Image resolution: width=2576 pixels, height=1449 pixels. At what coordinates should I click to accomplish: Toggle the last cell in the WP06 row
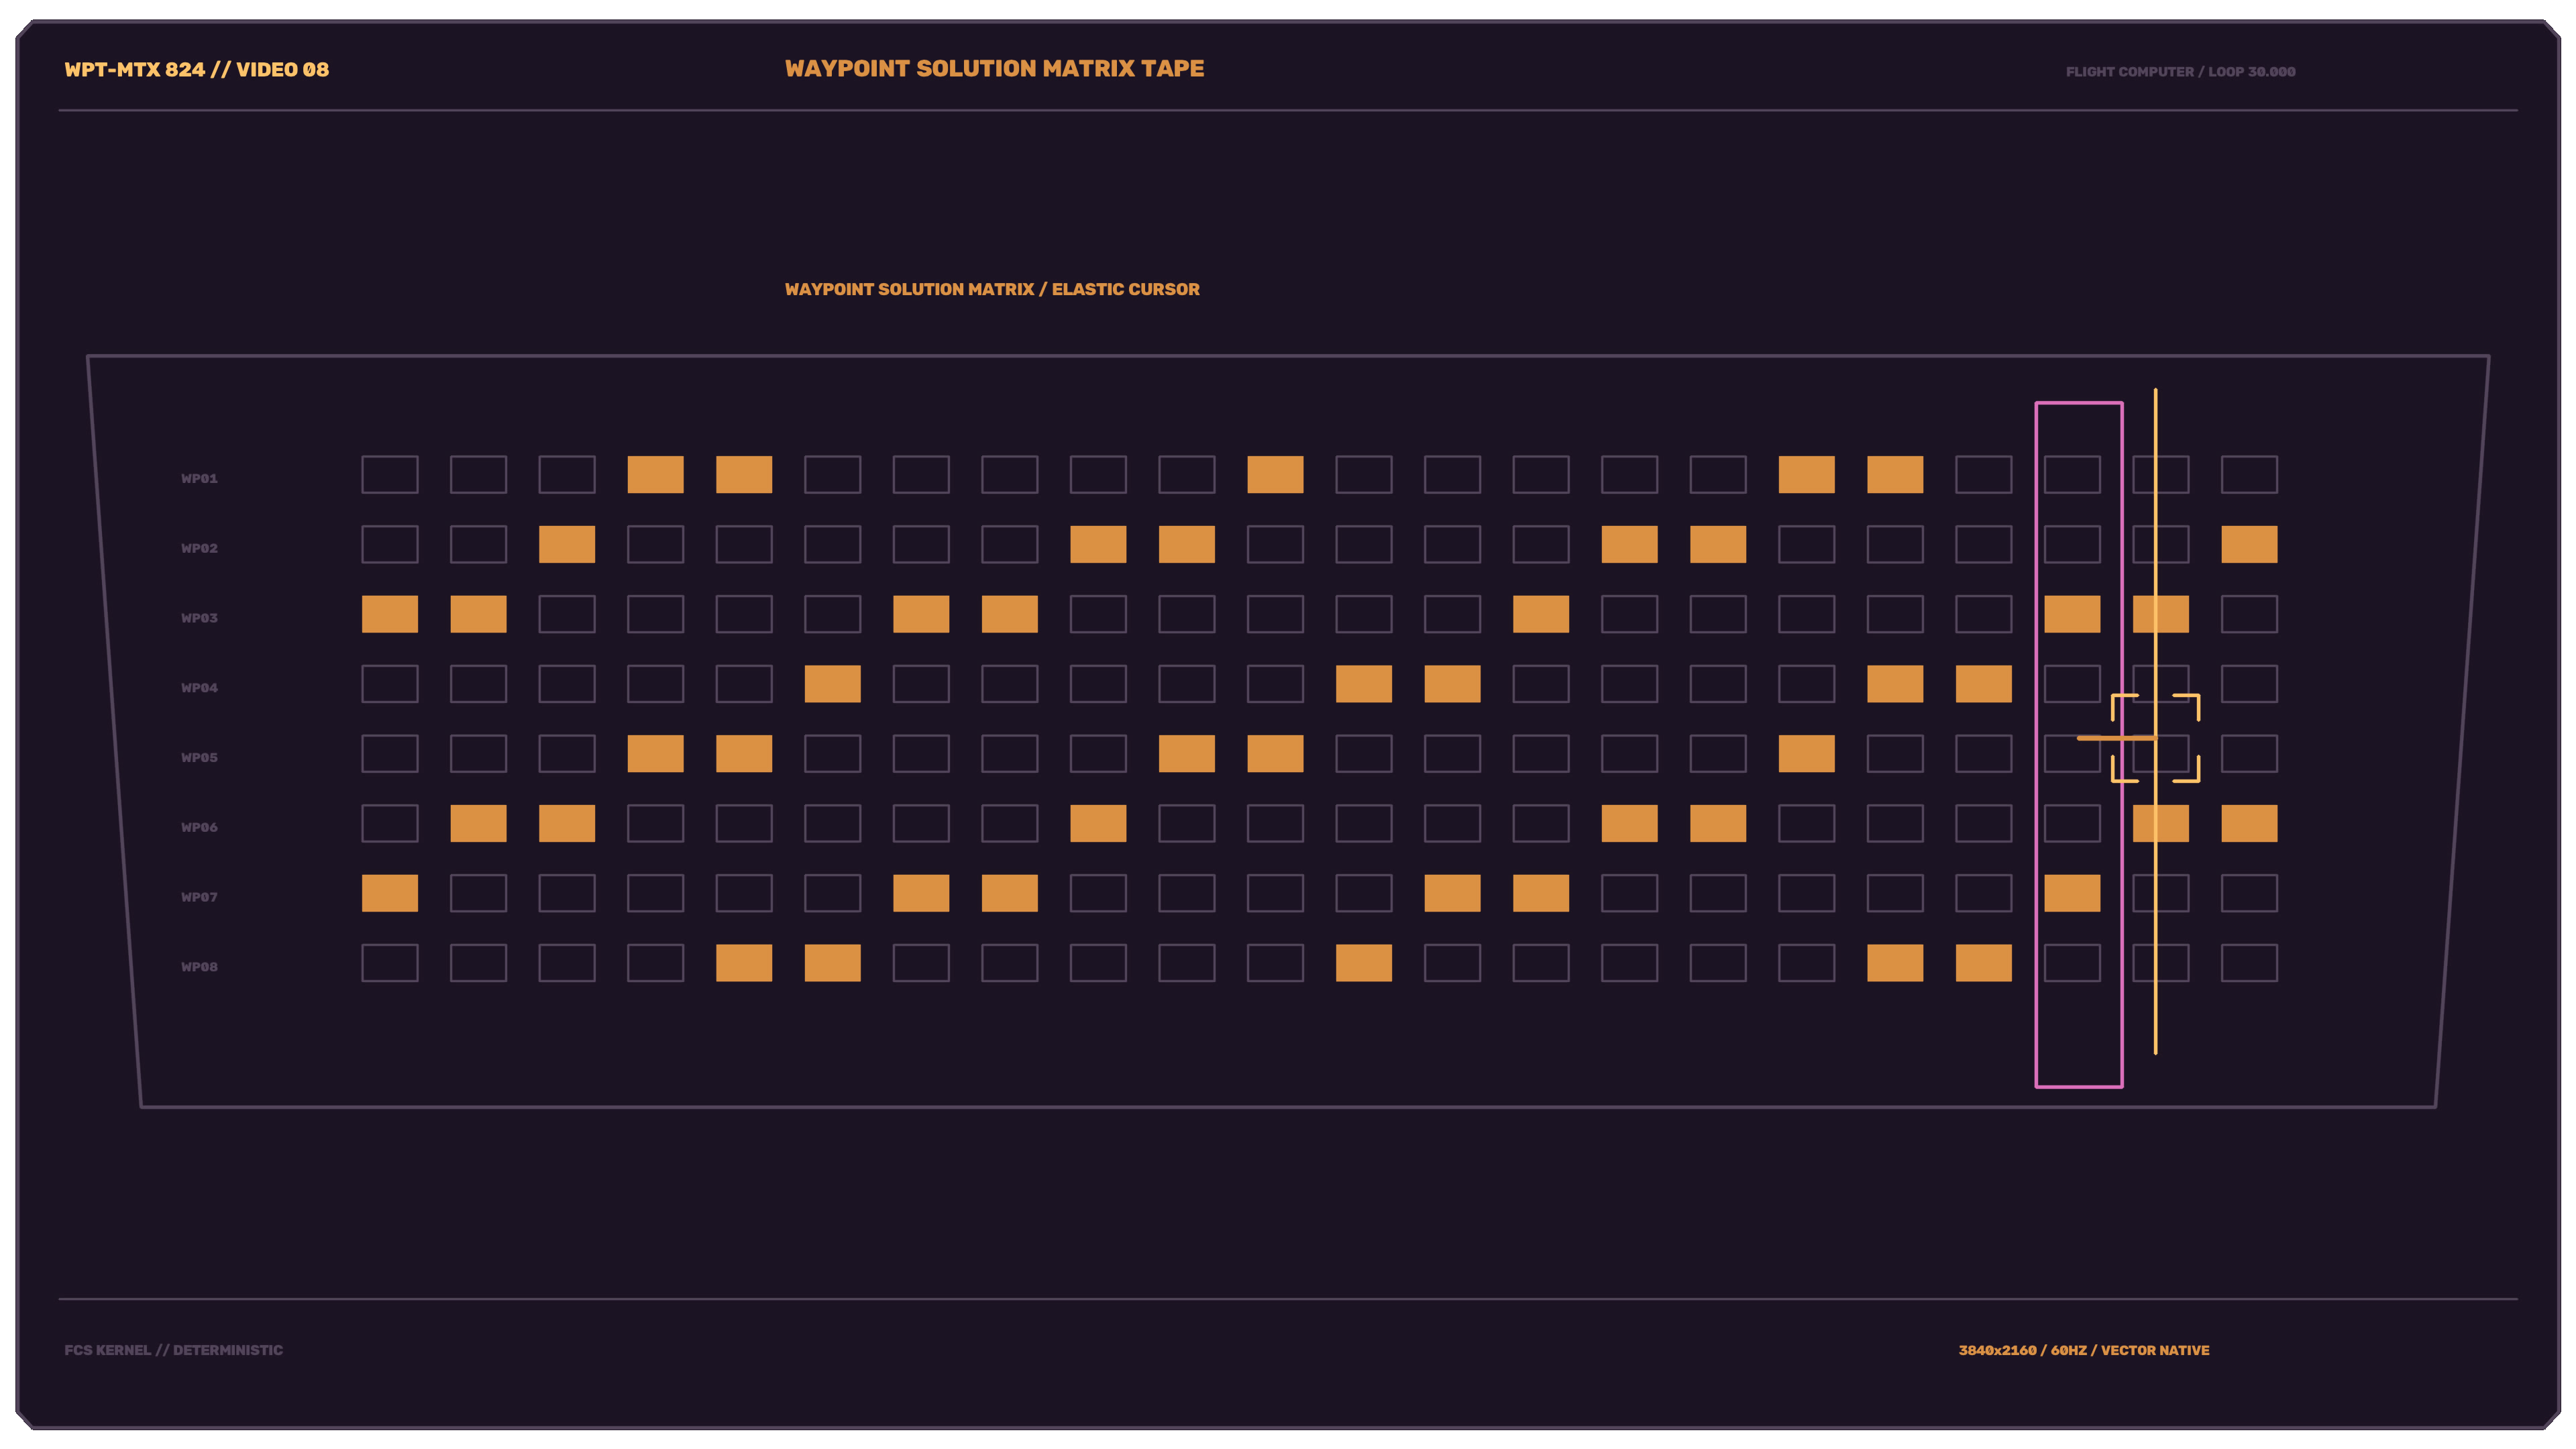tap(2249, 823)
